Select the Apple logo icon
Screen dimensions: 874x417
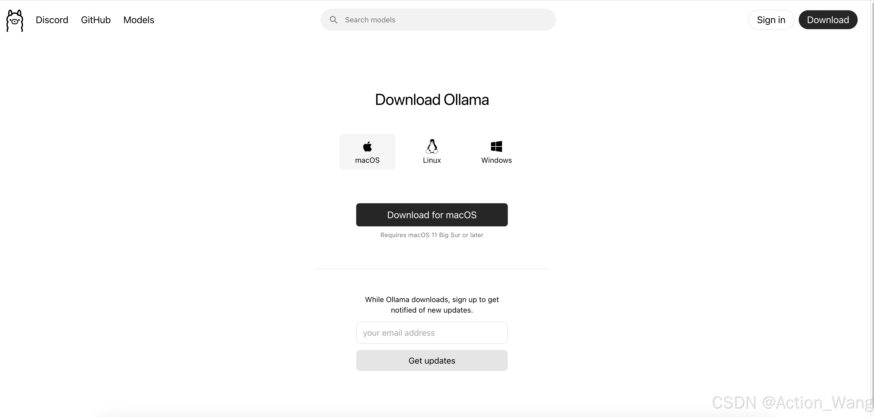click(368, 146)
